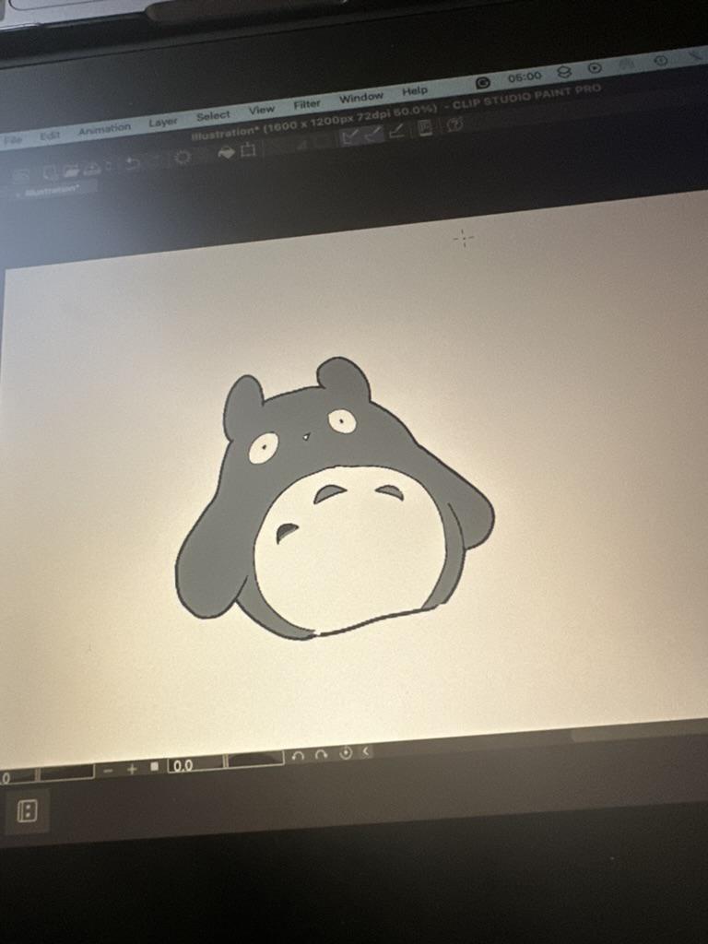Click the Undo arrow in the top toolbar
708x944 pixels.
[133, 163]
